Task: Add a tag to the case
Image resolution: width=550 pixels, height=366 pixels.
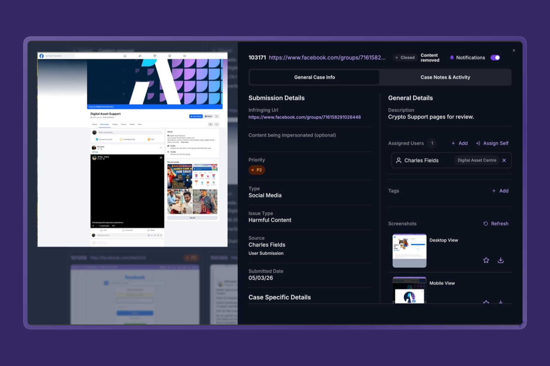Action: pos(500,191)
